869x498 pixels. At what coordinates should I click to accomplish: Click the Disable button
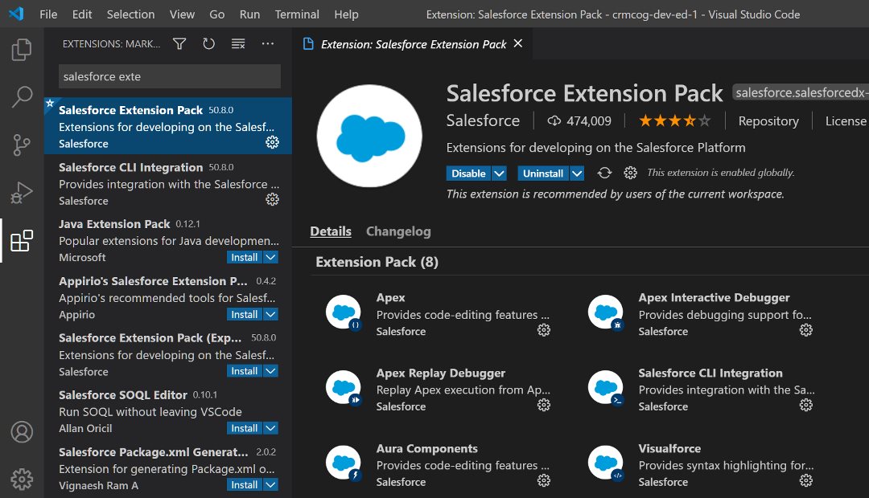coord(468,173)
